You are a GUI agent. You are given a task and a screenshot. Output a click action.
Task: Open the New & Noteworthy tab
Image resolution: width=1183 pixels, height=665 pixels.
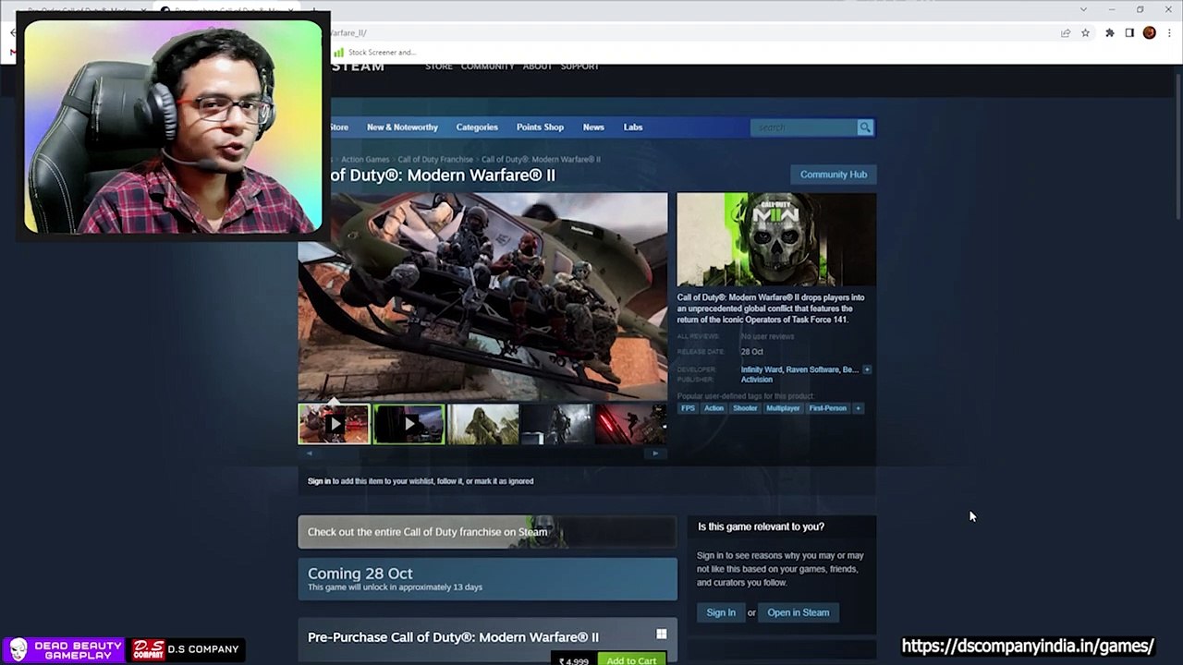coord(402,127)
